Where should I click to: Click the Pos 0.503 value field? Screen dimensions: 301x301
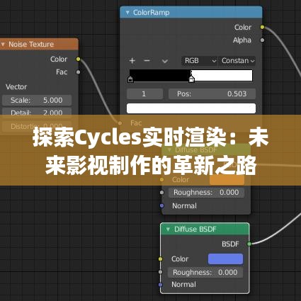(212, 94)
